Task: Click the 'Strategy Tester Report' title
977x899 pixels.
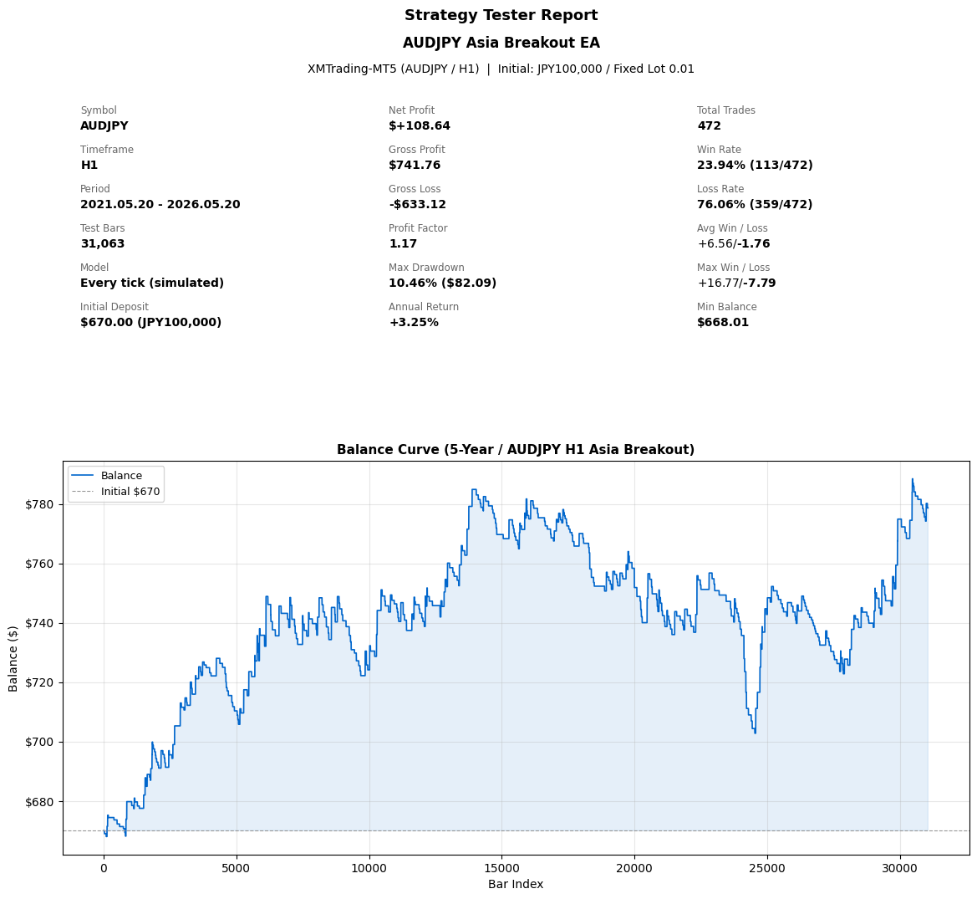Action: [x=501, y=16]
